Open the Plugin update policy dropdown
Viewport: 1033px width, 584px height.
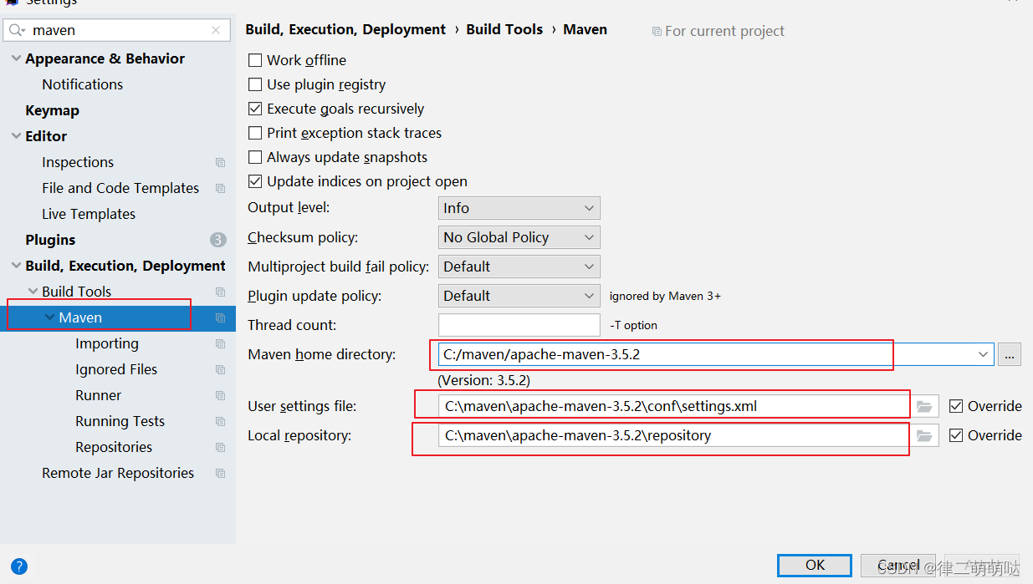[x=519, y=296]
